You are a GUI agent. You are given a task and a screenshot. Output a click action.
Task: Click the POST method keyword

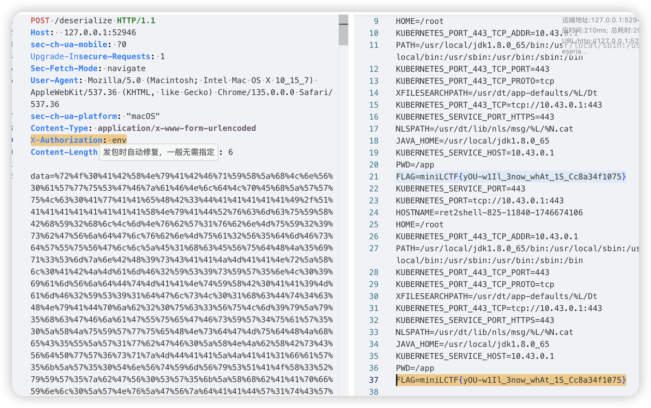[x=40, y=21]
